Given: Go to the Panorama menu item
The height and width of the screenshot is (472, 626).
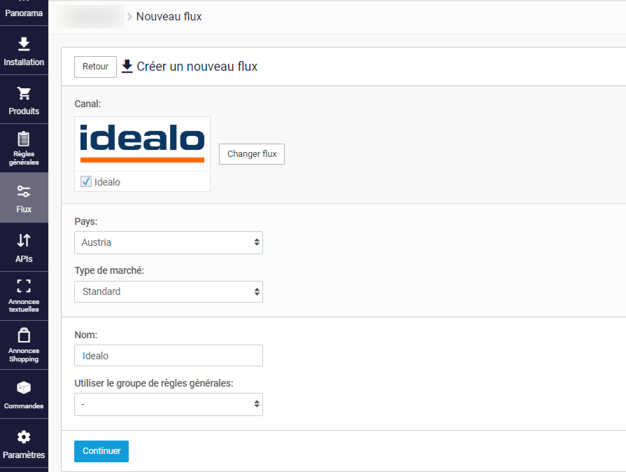Looking at the screenshot, I should click(24, 13).
